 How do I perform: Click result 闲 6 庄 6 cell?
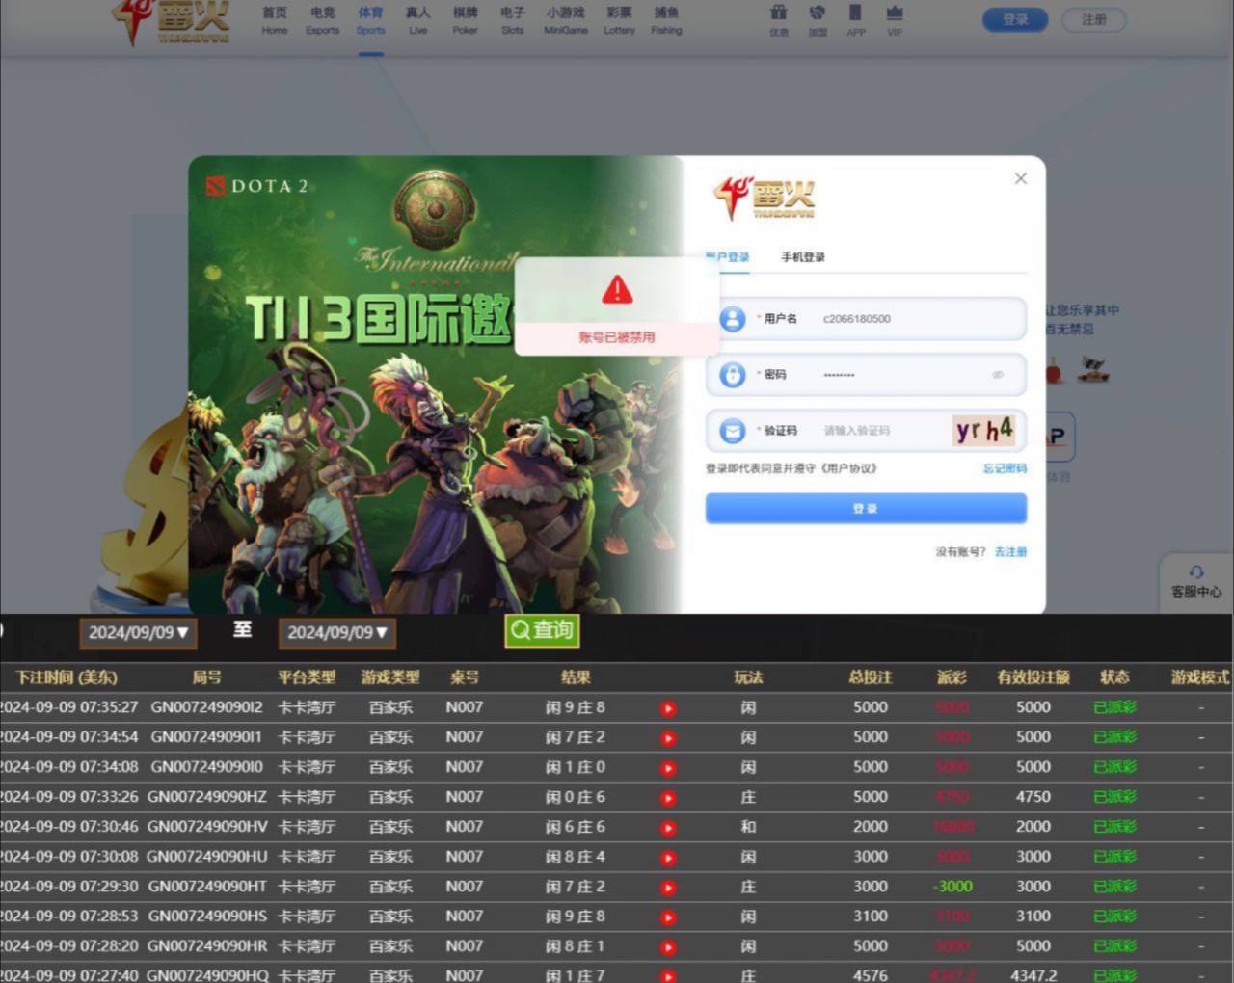pos(576,827)
